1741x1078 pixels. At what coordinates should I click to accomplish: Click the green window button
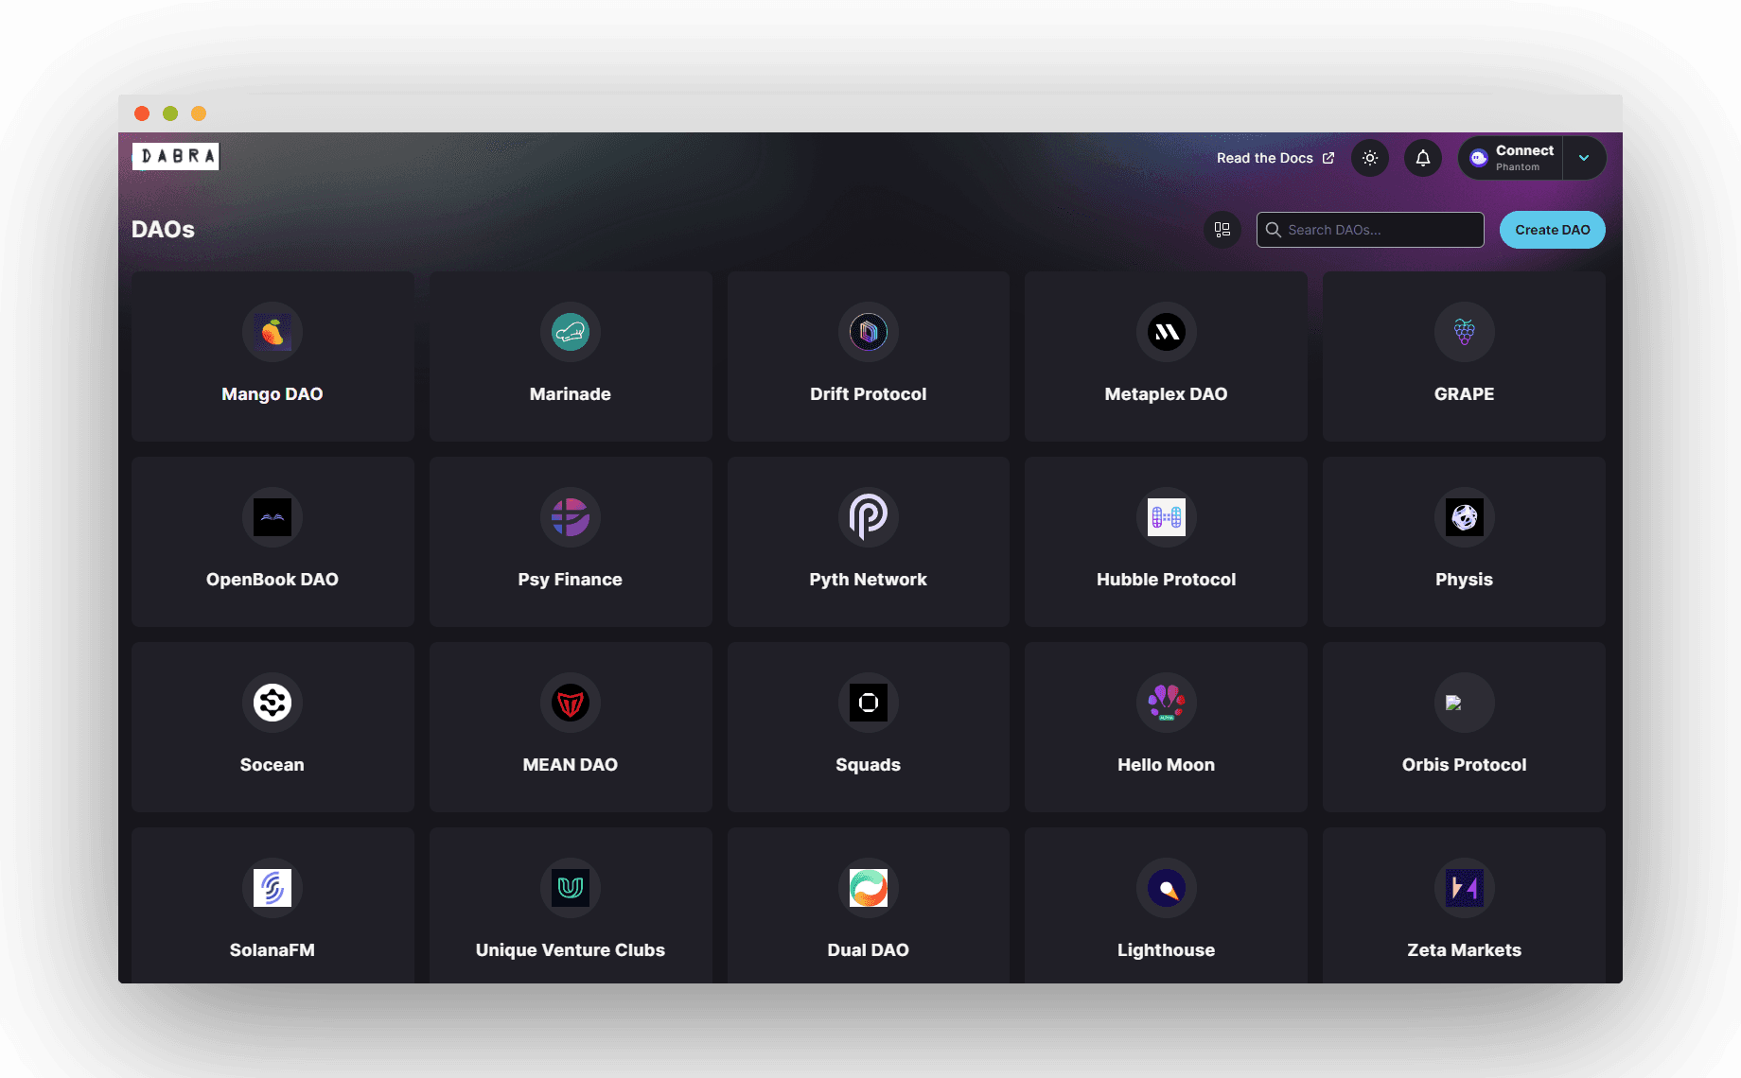click(x=170, y=113)
